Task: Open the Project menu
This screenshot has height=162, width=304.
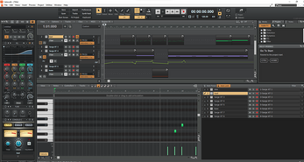Action: point(41,5)
